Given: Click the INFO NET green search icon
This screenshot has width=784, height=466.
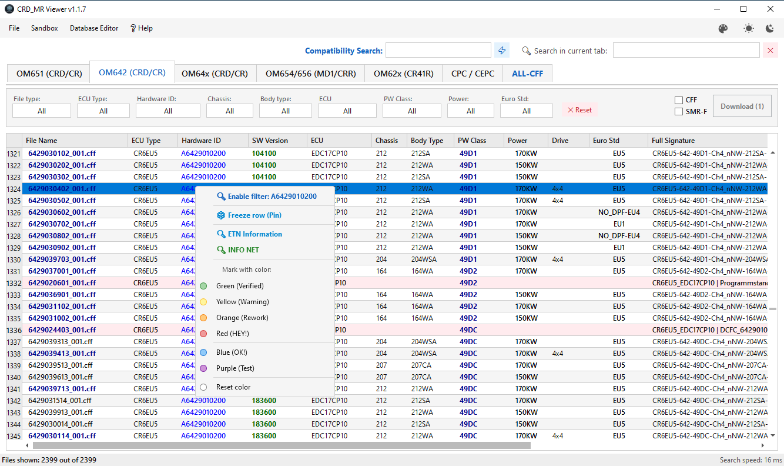Looking at the screenshot, I should click(221, 250).
